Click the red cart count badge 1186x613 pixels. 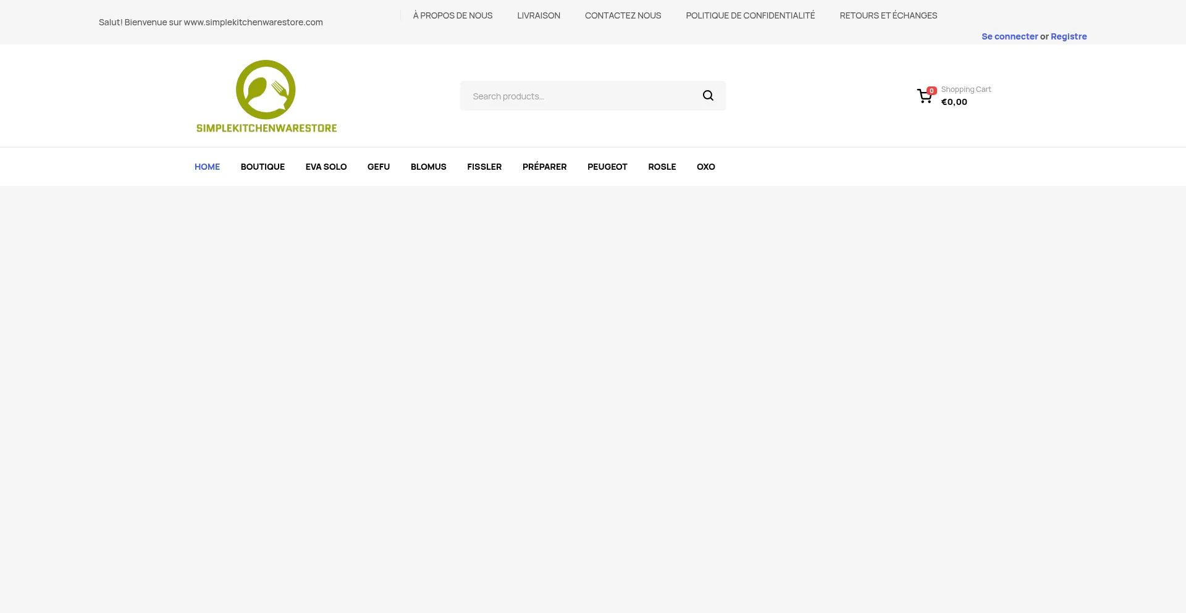pyautogui.click(x=932, y=91)
